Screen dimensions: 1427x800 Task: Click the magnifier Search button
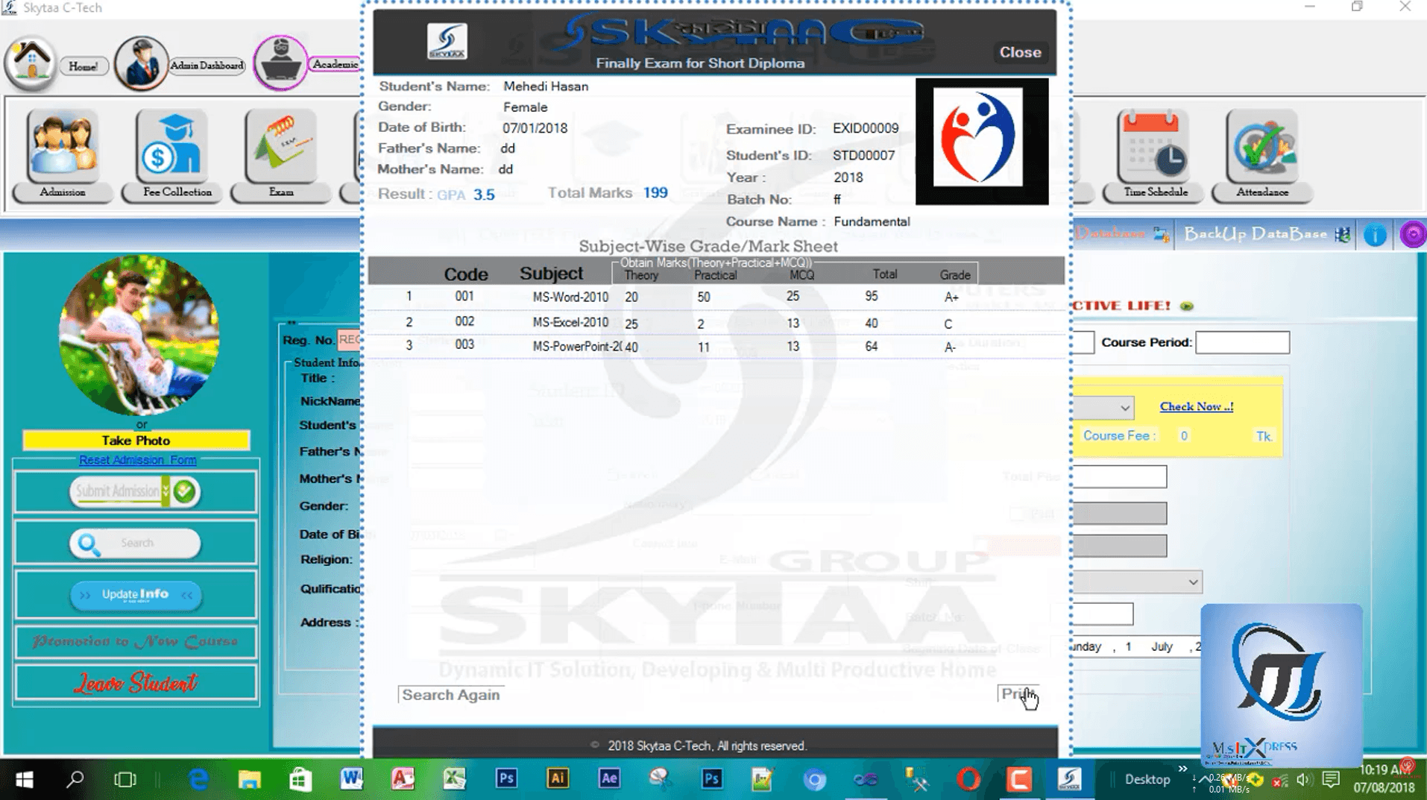135,544
